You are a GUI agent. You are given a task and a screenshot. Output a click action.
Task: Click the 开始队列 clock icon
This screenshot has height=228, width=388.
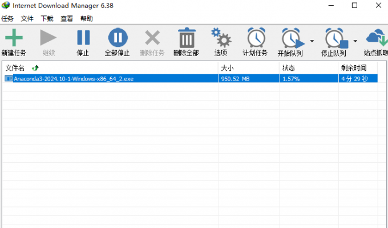point(293,38)
